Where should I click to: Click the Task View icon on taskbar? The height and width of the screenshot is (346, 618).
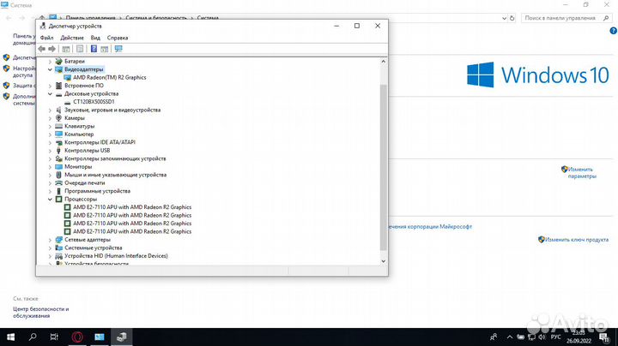54,337
